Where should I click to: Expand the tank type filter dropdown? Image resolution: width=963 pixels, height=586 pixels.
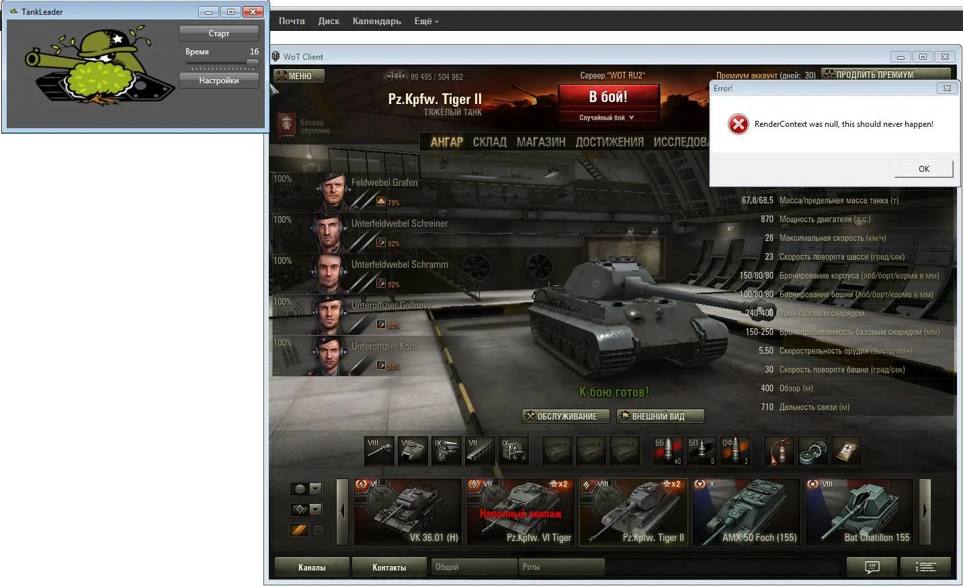[315, 509]
